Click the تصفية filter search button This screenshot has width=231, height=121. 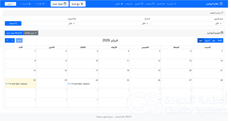(x=13, y=23)
